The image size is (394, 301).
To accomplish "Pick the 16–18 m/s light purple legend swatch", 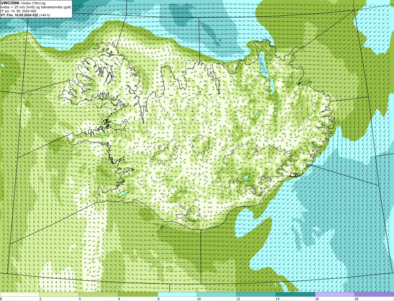I will (335, 294).
